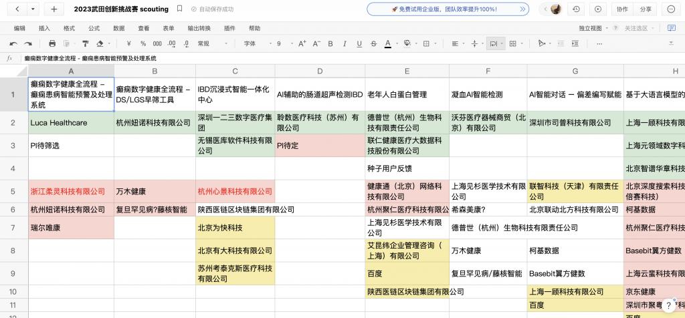Toggle text wrapping

click(x=494, y=43)
